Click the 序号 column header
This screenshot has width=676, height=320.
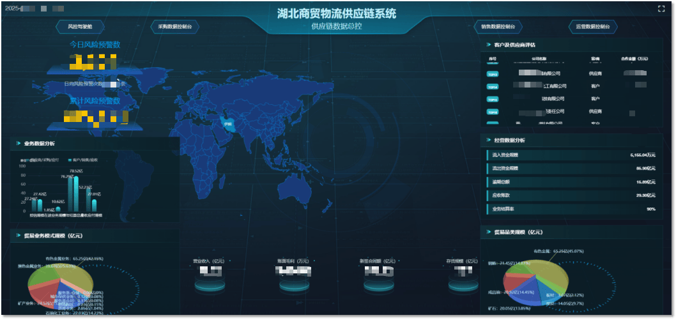pyautogui.click(x=493, y=59)
